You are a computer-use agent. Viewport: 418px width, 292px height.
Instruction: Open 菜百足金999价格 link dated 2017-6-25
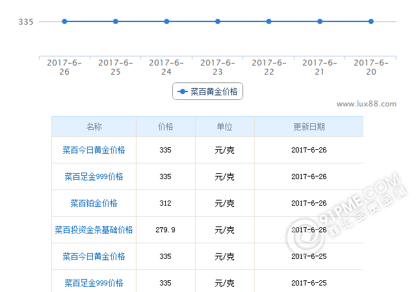click(94, 283)
